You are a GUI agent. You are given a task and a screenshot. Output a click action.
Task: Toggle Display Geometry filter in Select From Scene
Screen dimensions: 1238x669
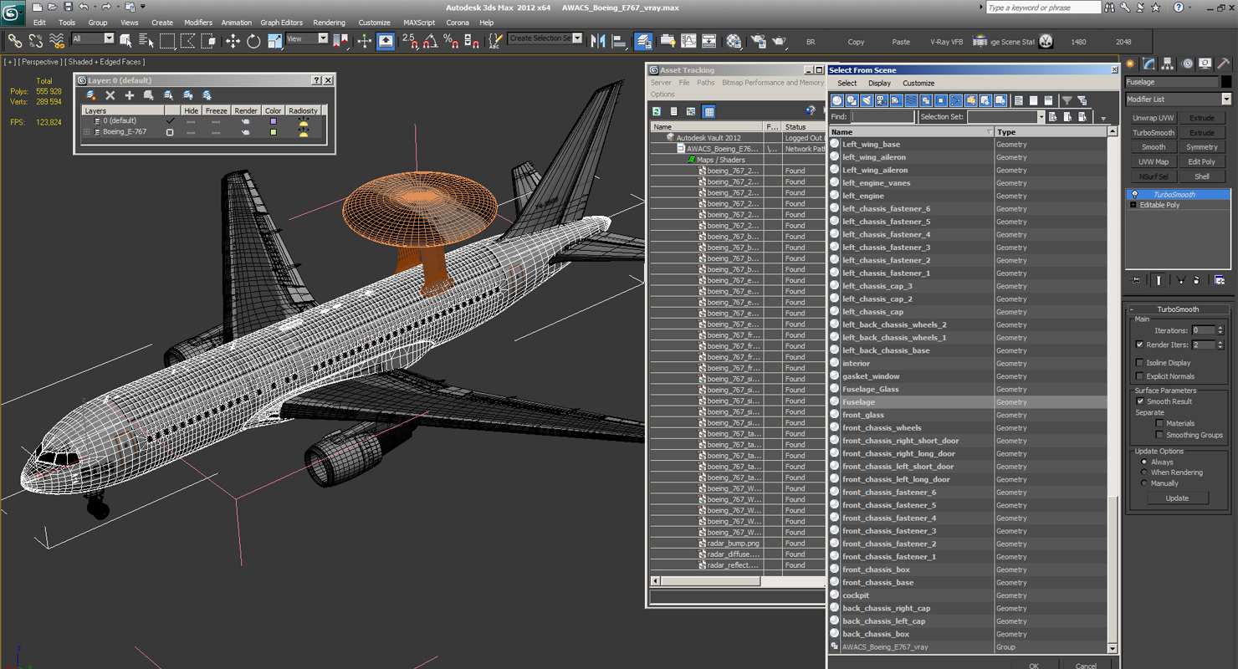(836, 100)
